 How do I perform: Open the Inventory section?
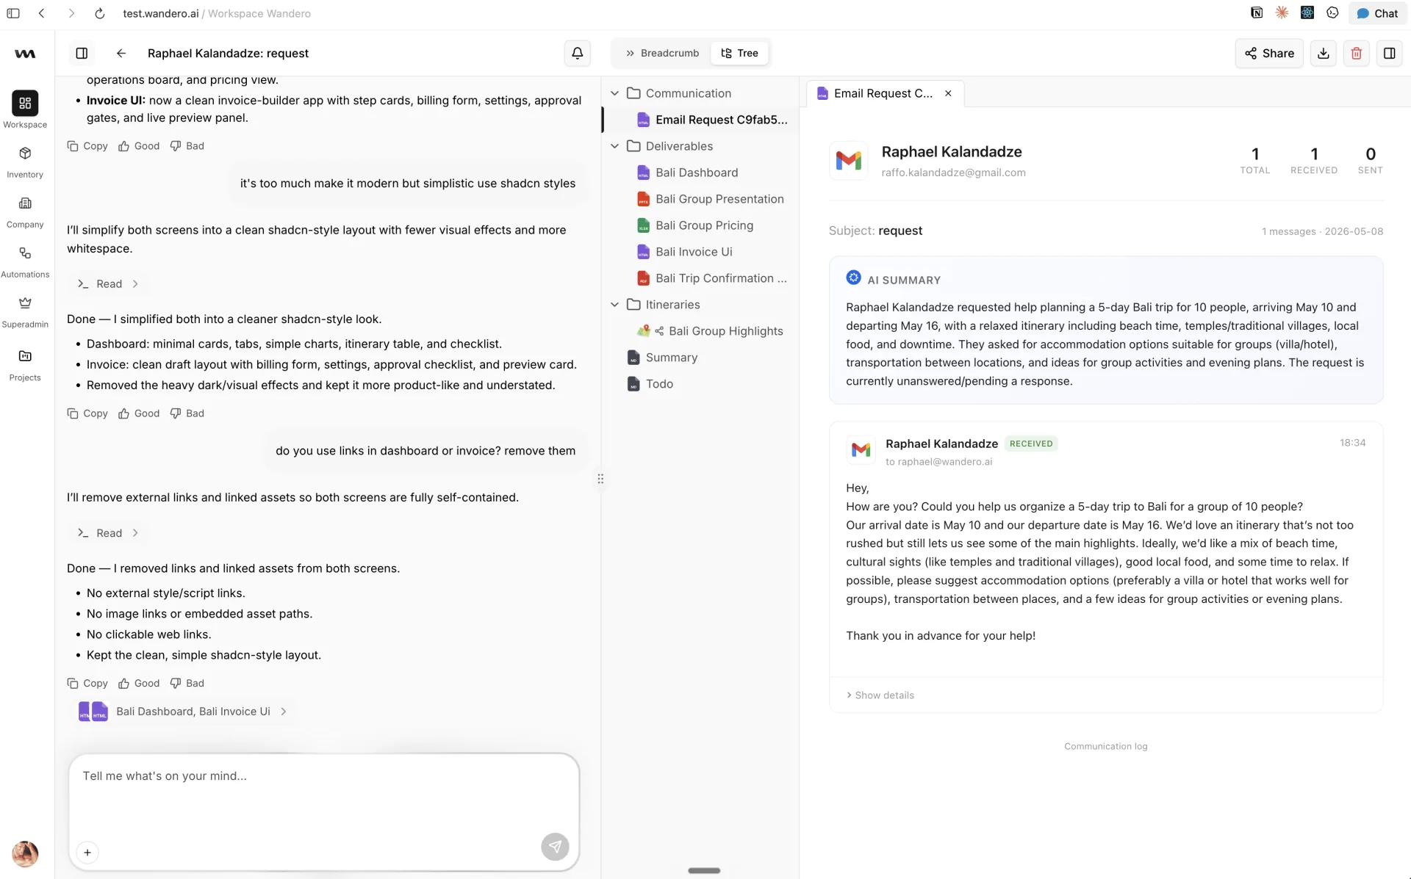pos(25,162)
